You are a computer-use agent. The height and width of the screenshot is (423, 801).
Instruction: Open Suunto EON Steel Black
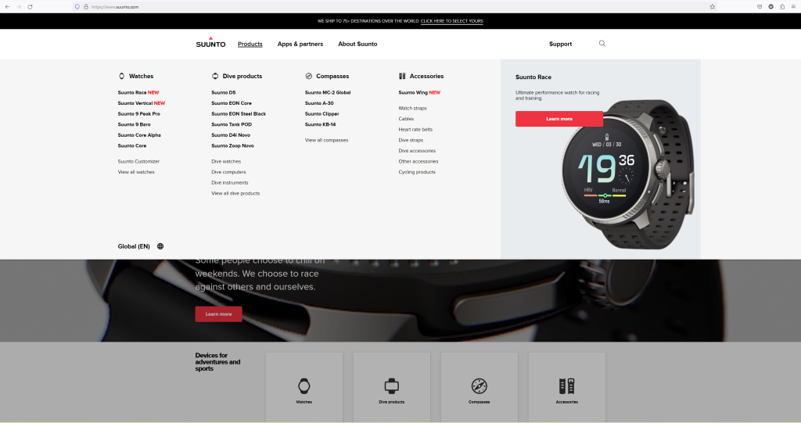[239, 114]
